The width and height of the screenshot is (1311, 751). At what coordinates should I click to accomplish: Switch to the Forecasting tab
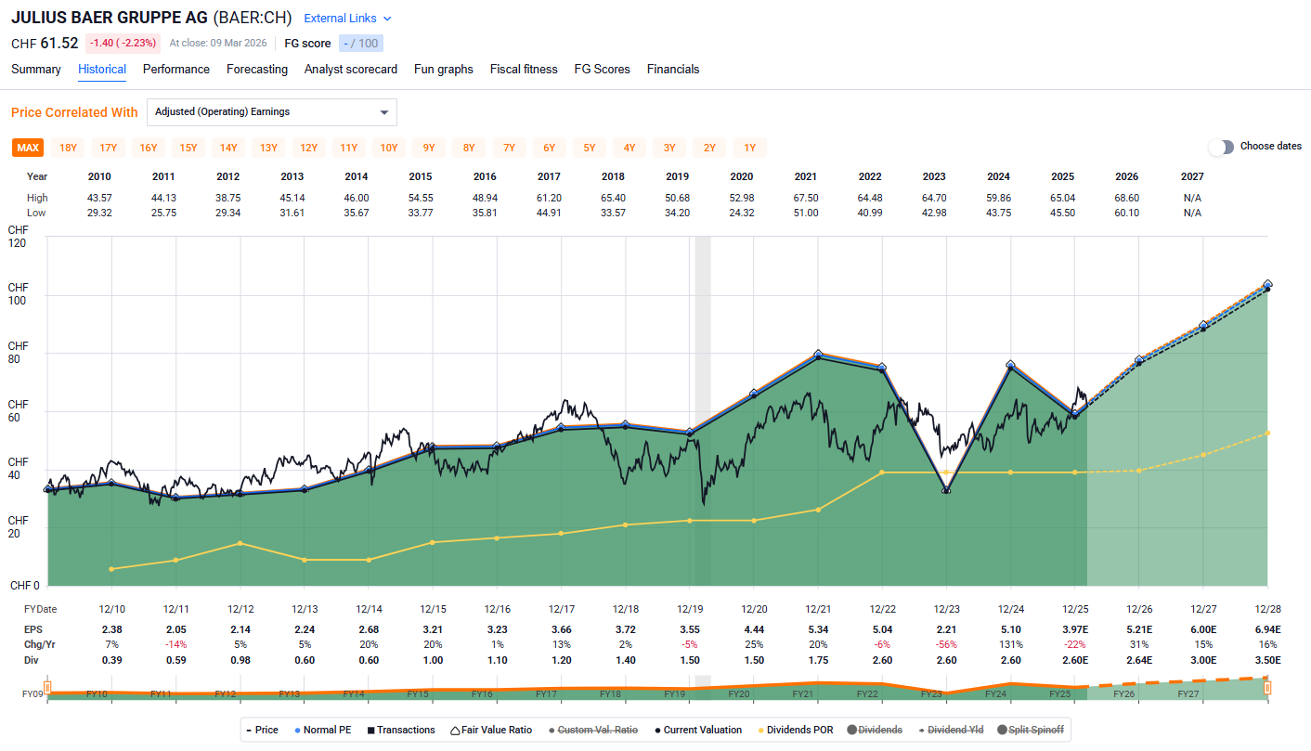tap(257, 70)
